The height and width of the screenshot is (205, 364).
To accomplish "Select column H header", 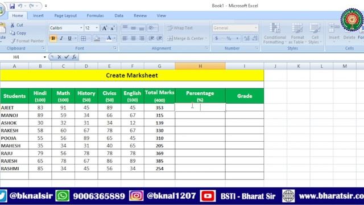I will (200, 66).
